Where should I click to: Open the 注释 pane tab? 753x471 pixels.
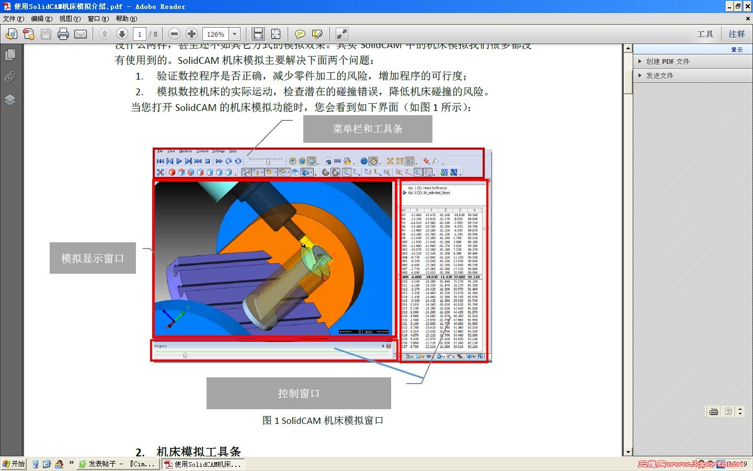737,34
